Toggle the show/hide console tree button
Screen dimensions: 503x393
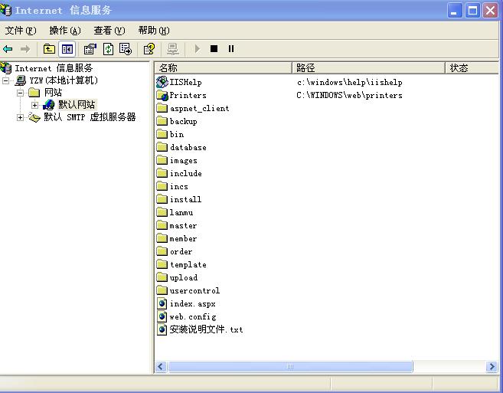coord(67,49)
